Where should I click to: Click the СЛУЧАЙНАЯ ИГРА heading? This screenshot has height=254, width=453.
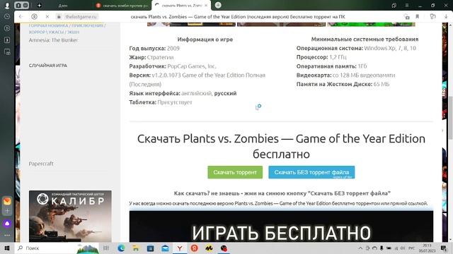tap(48, 66)
